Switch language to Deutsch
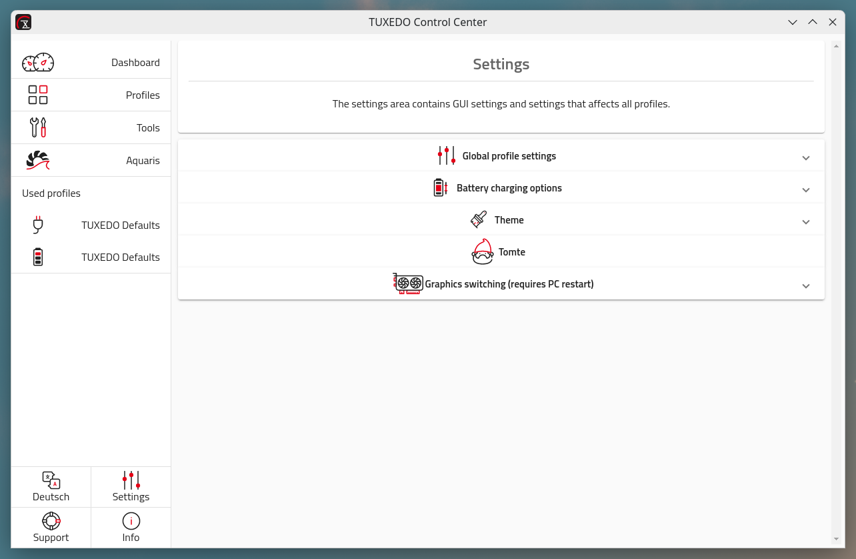 pyautogui.click(x=51, y=487)
